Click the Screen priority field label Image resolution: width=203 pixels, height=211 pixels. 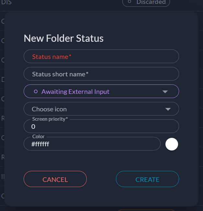click(50, 119)
